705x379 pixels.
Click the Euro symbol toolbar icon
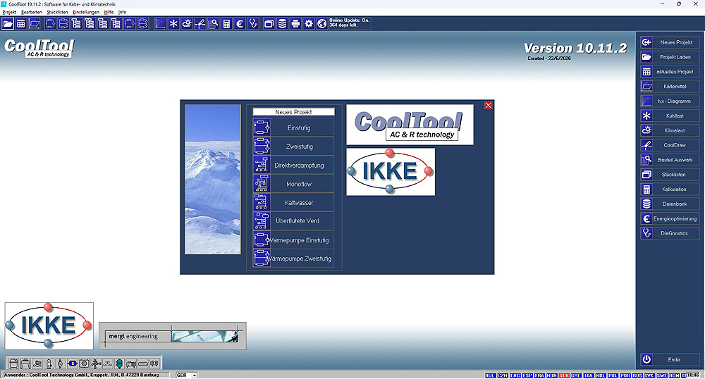pos(240,24)
